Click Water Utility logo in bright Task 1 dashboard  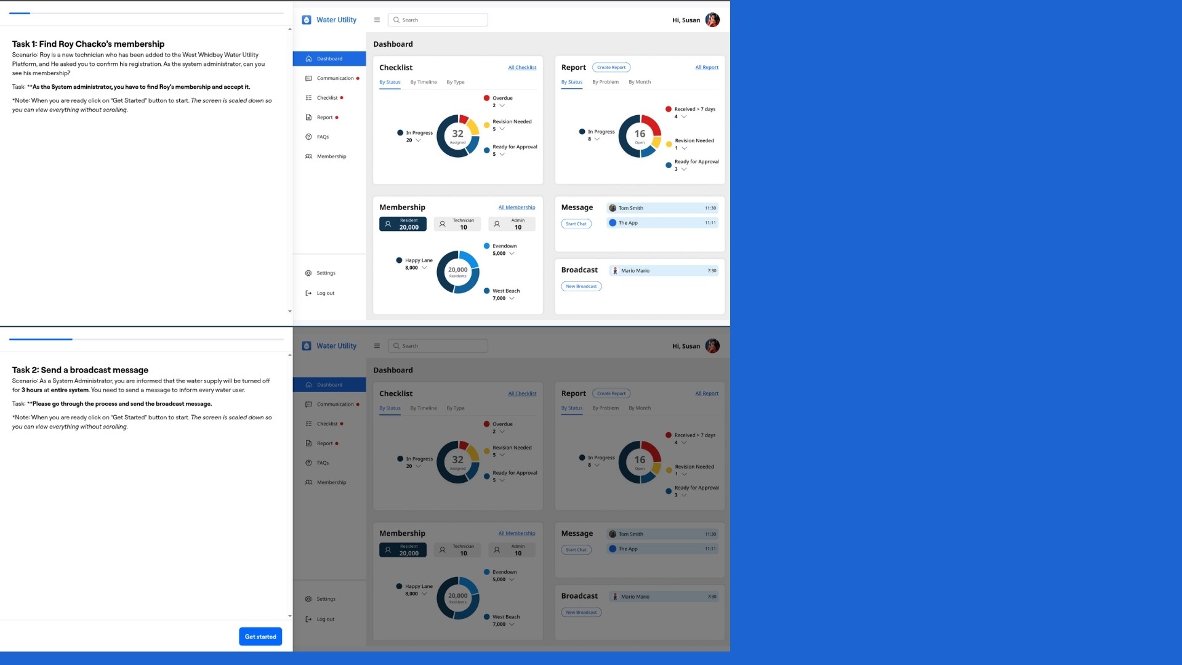(329, 20)
